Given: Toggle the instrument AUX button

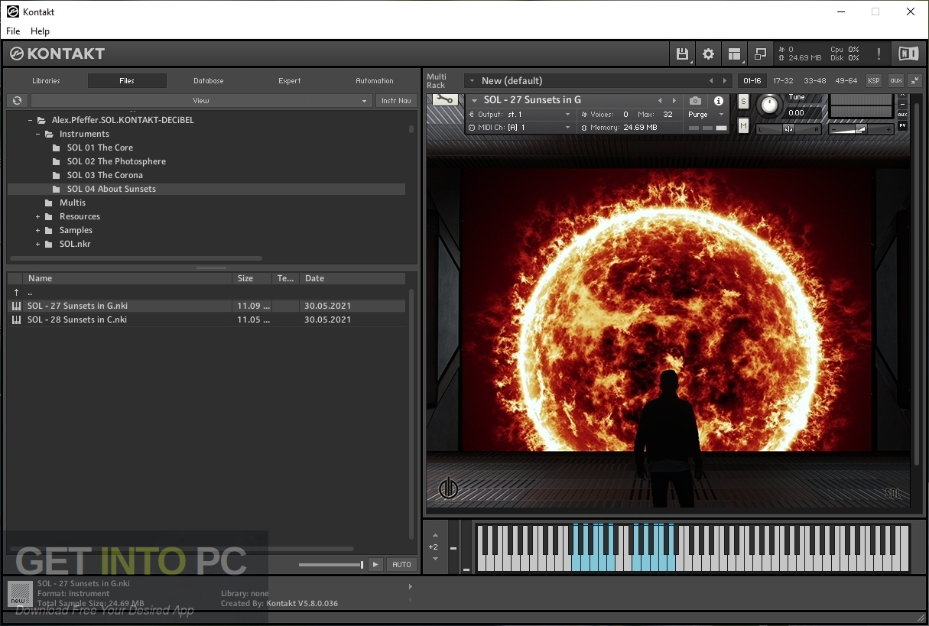Looking at the screenshot, I should click(903, 115).
